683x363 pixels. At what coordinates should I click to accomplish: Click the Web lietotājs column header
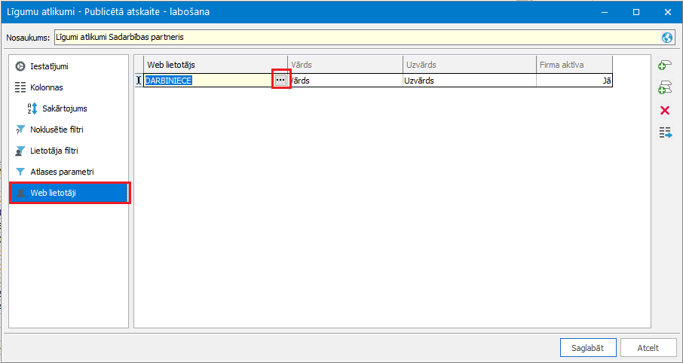tap(215, 65)
